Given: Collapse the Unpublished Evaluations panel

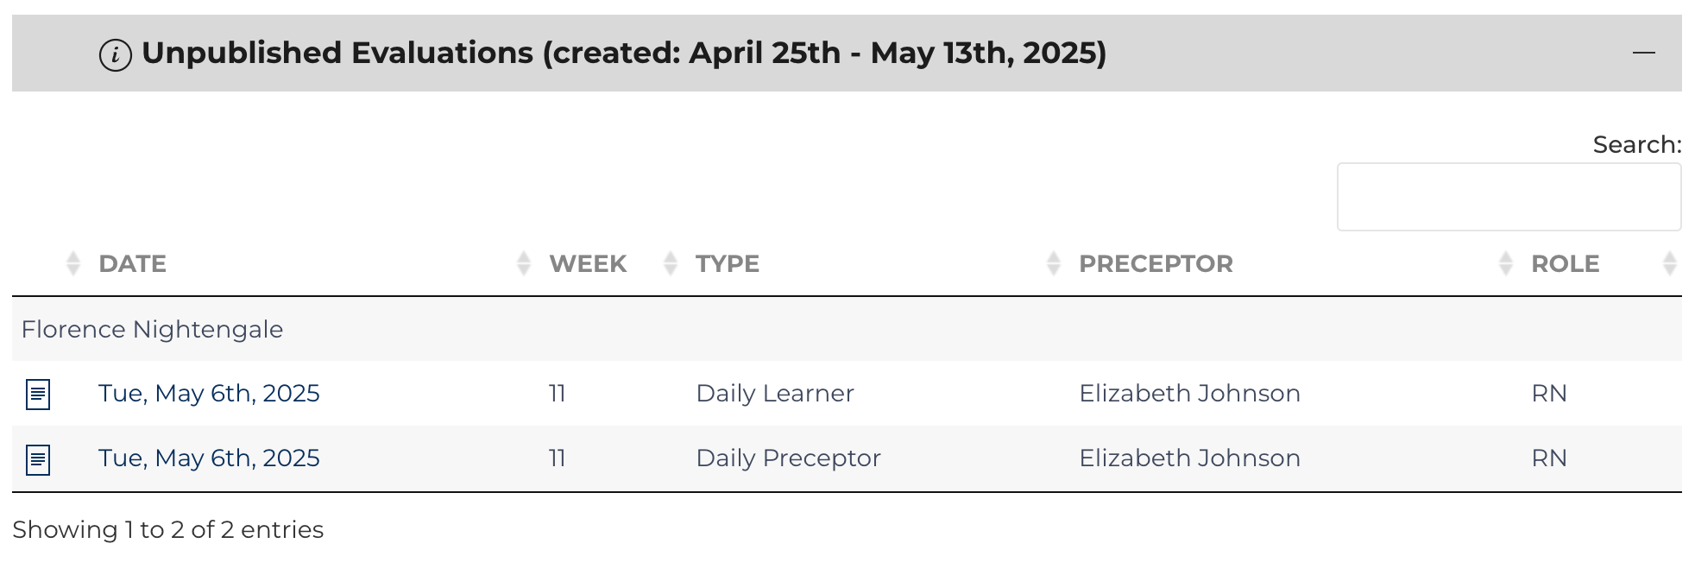Looking at the screenshot, I should click(x=1643, y=53).
